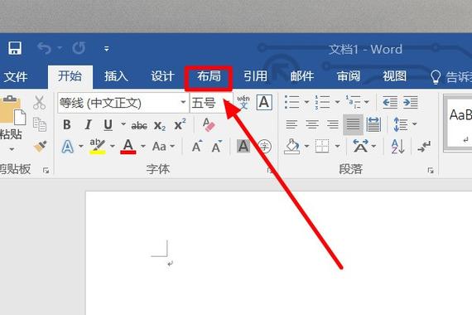Expand the 粘贴 options arrow
This screenshot has width=472, height=315.
pos(12,149)
